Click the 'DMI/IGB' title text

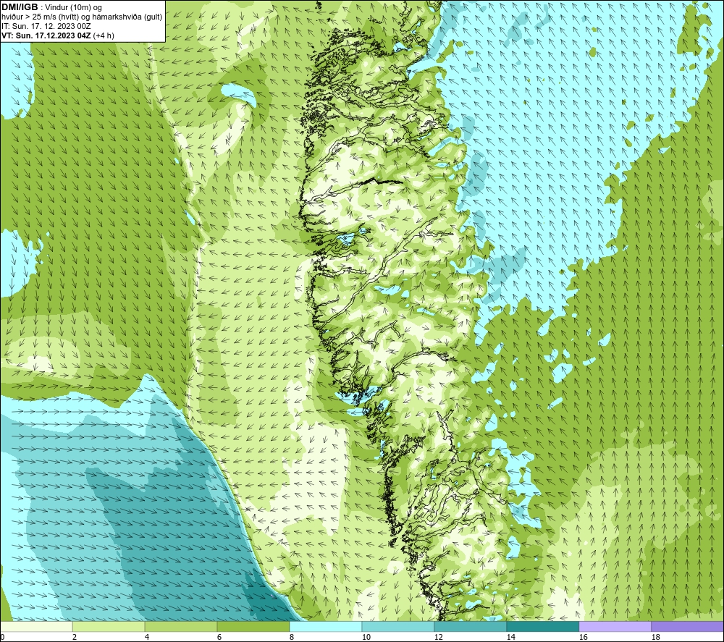point(20,7)
